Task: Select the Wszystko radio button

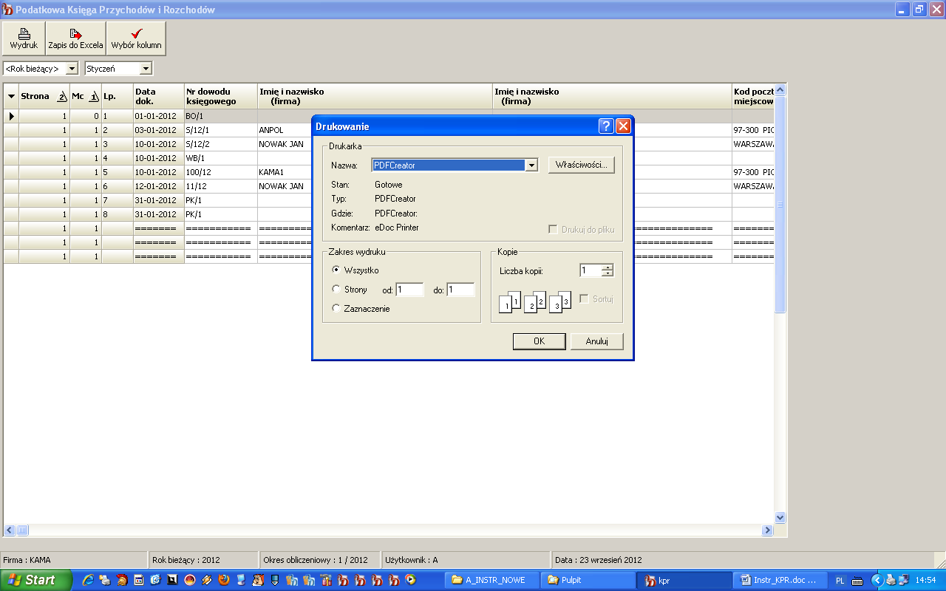Action: [336, 270]
